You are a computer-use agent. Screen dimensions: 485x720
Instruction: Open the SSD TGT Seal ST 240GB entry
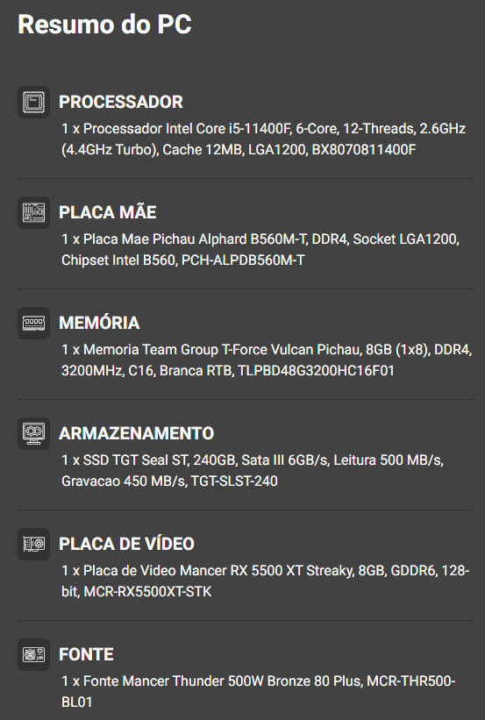[x=253, y=471]
